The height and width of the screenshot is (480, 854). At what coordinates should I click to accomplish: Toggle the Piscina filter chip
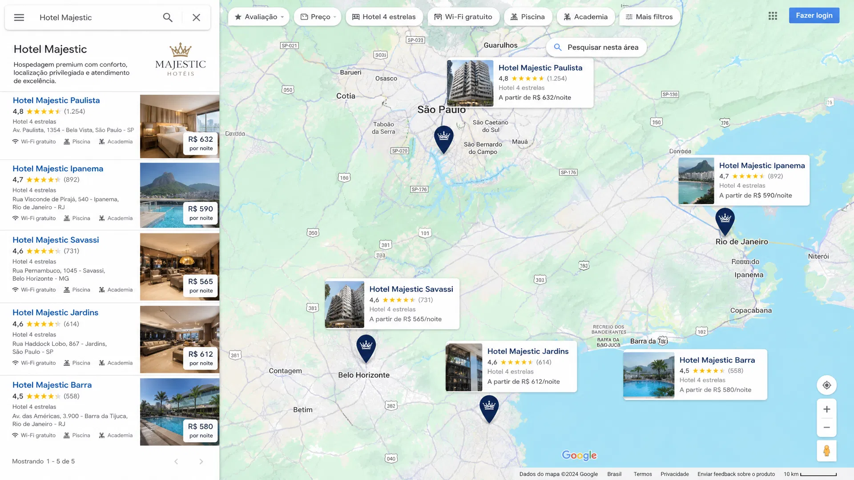point(528,17)
